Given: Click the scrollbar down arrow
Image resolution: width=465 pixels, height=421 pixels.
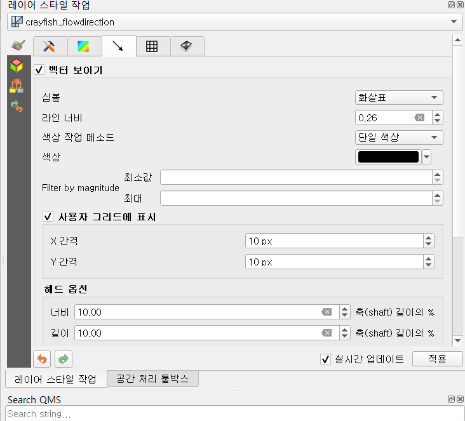Looking at the screenshot, I should [x=457, y=340].
